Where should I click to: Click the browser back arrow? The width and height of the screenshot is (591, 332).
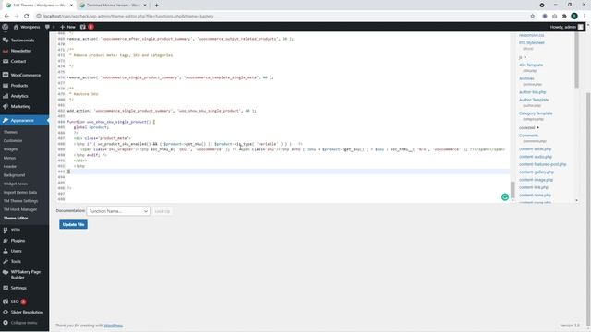[6, 16]
